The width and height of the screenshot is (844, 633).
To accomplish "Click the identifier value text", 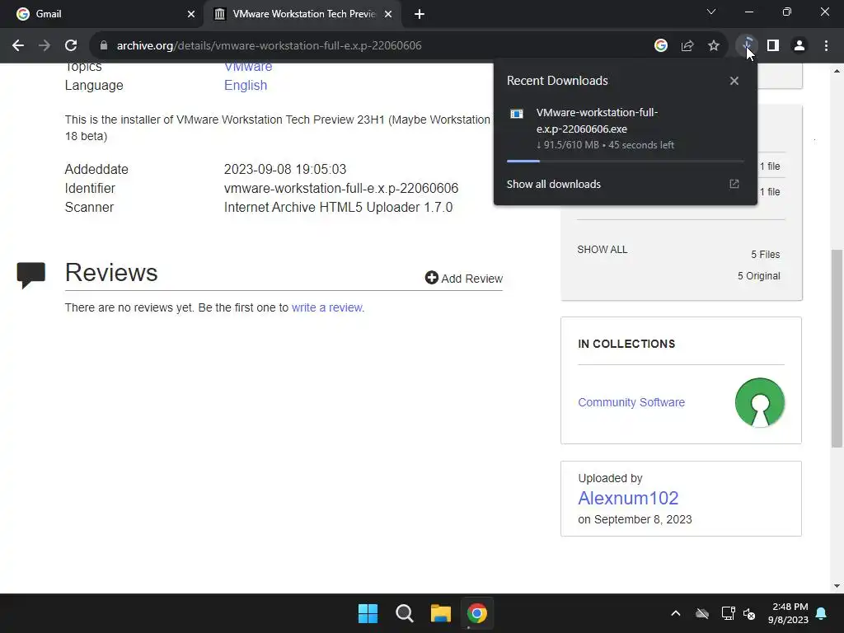I will click(x=341, y=189).
